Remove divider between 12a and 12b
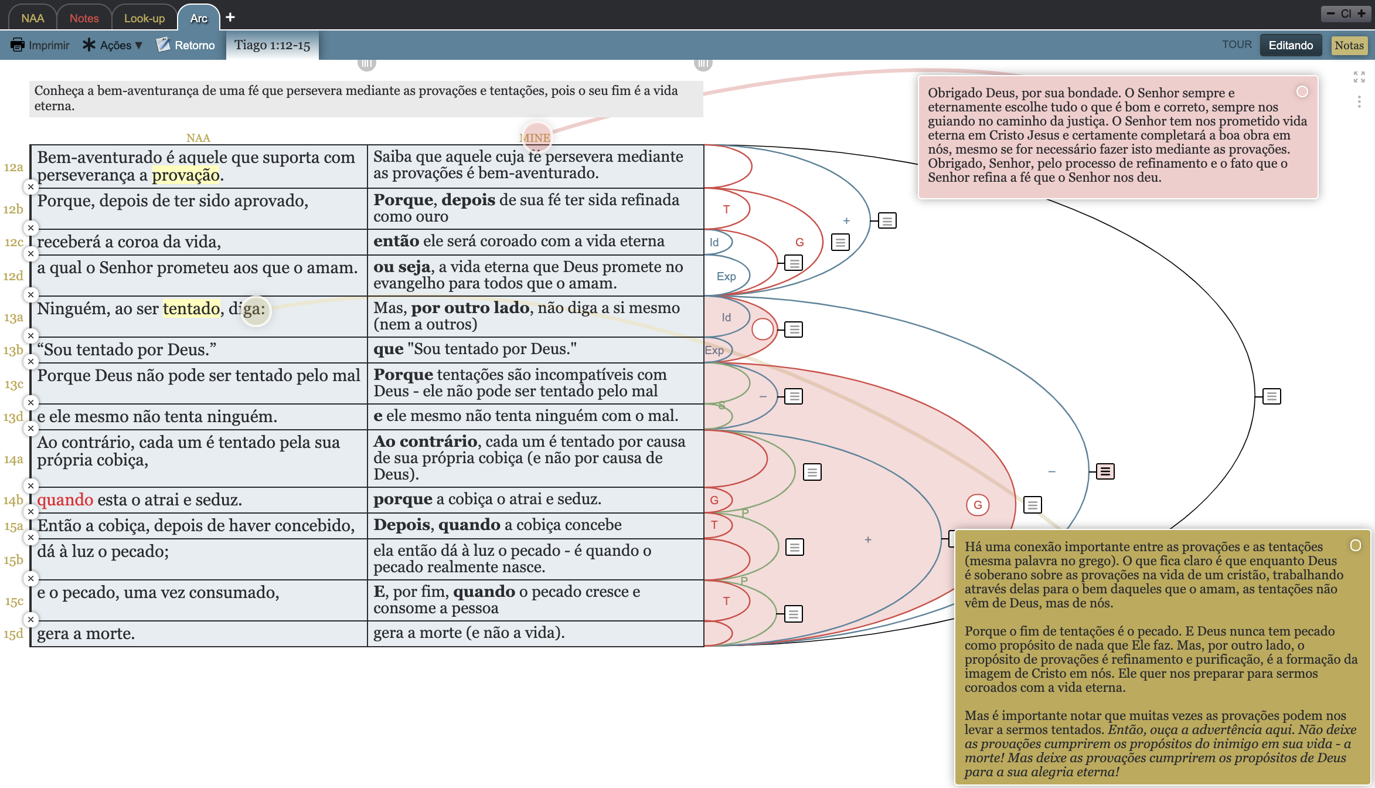Image resolution: width=1375 pixels, height=788 pixels. [31, 187]
